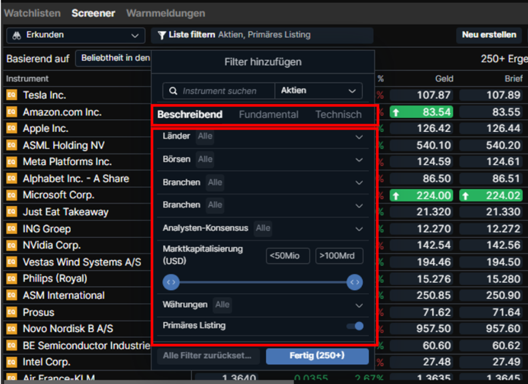The height and width of the screenshot is (384, 528).
Task: Click the left market cap slider handle
Action: click(171, 282)
